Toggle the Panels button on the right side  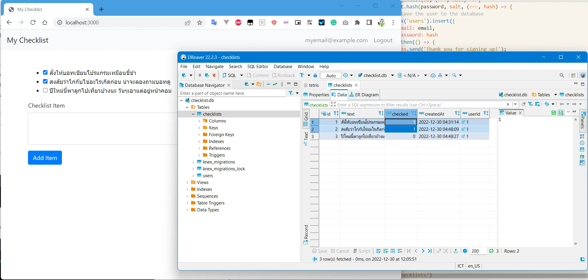pyautogui.click(x=583, y=120)
